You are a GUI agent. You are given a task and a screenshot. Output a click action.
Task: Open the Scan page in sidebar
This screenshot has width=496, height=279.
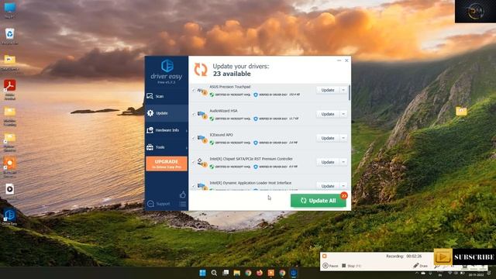click(167, 96)
